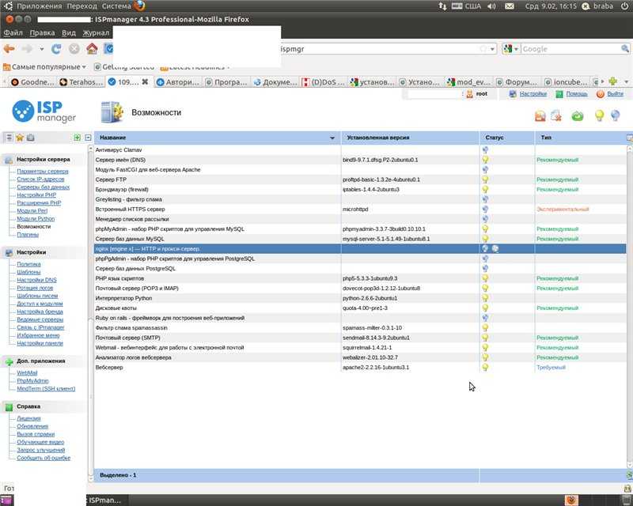Viewport: 633px width, 506px height.
Task: Click the network connection icon in the top panel
Action: tap(442, 6)
